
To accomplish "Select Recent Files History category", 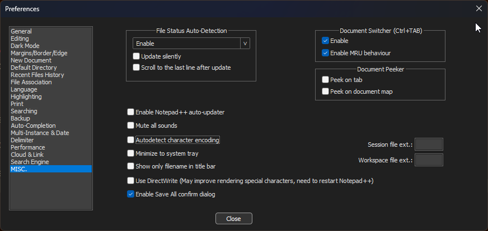I will [x=51, y=75].
